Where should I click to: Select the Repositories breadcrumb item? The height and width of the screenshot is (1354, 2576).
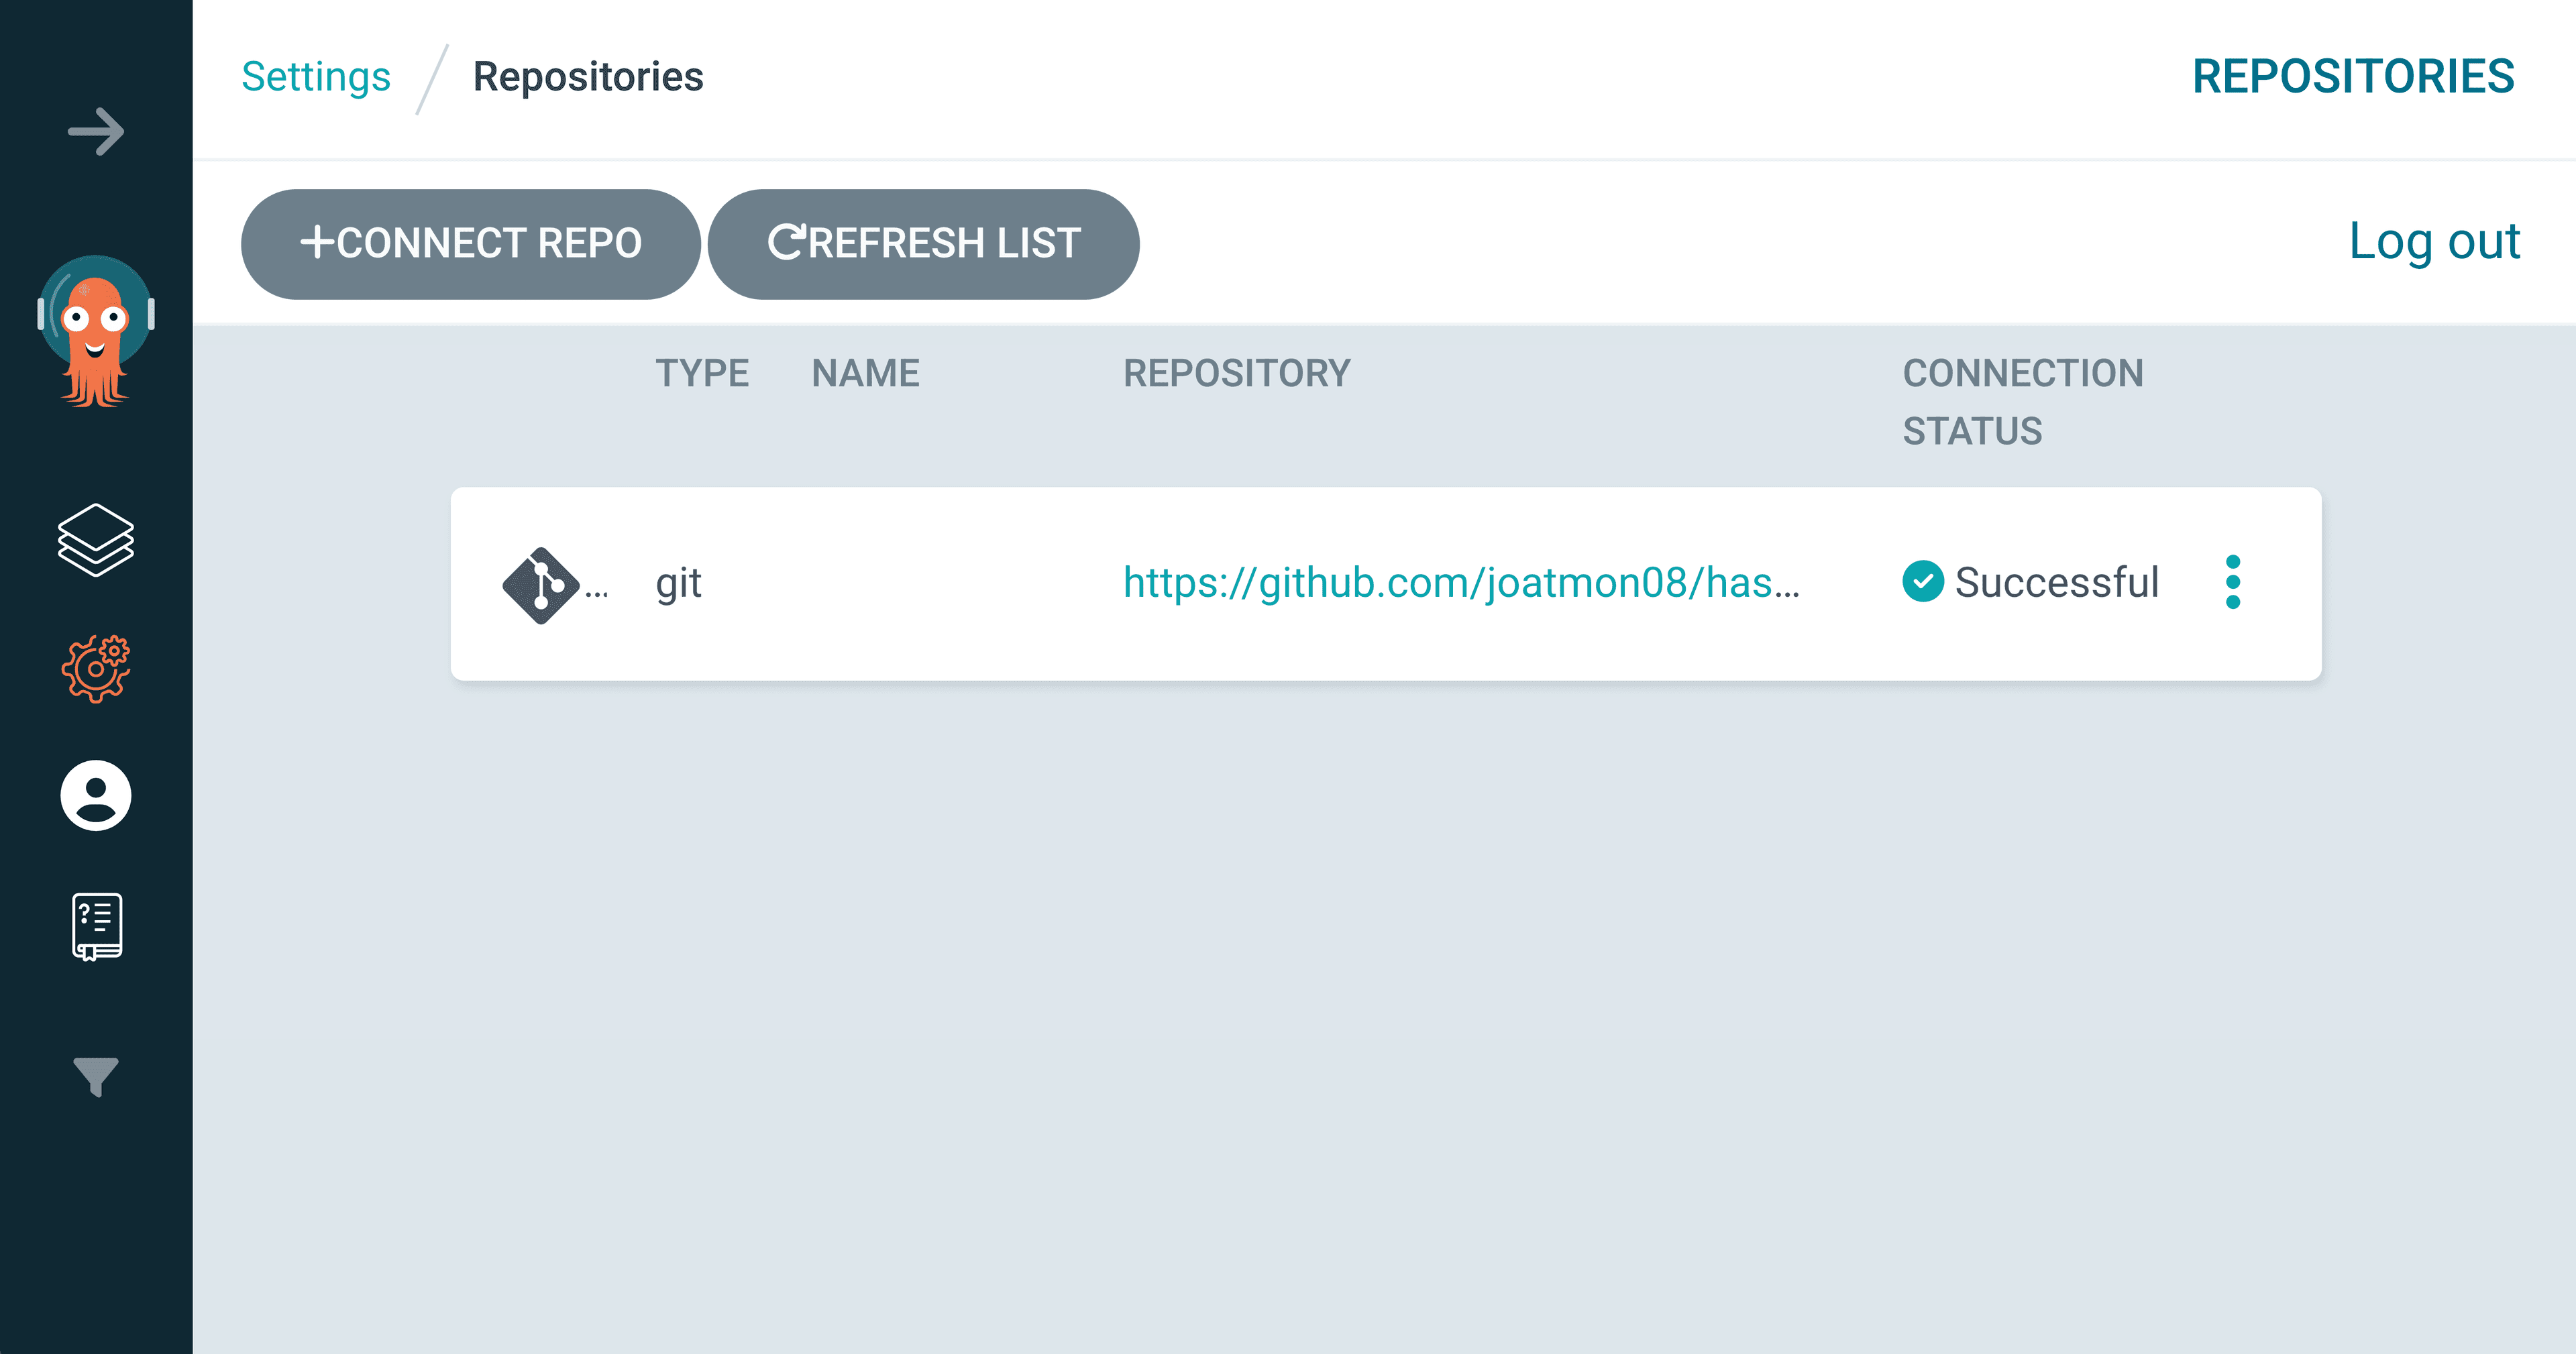pos(588,77)
